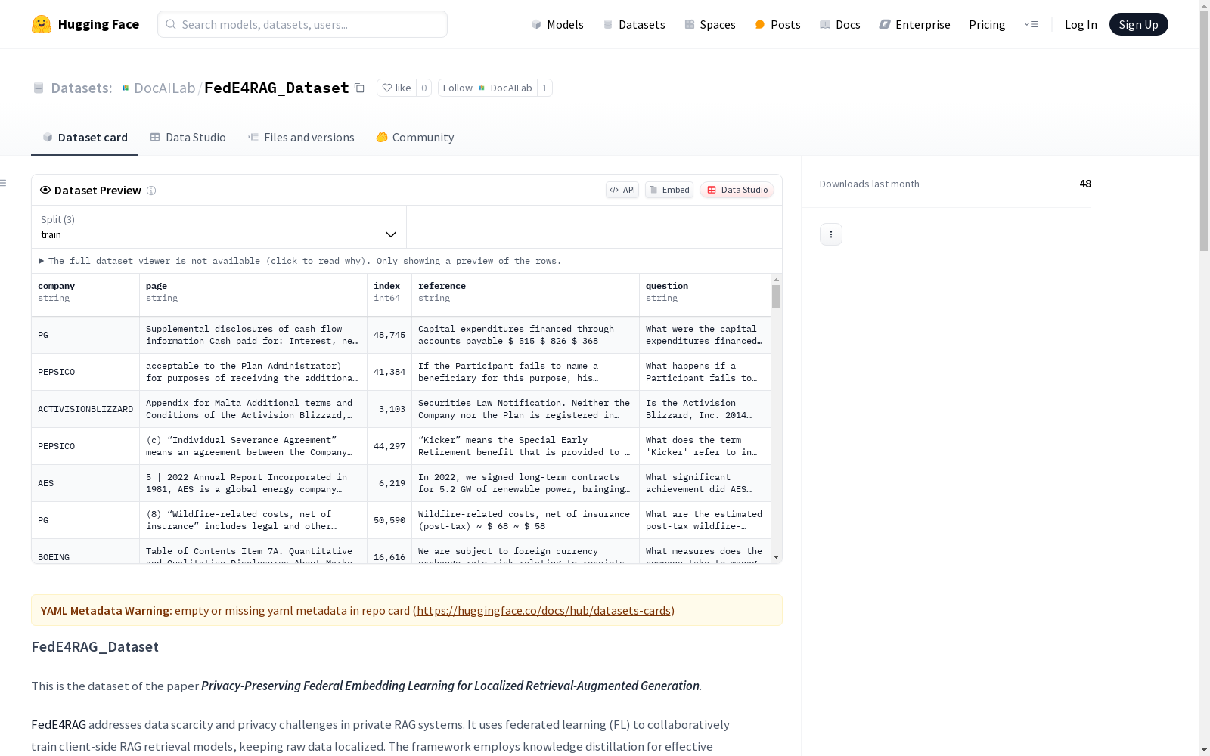This screenshot has height=756, width=1210.
Task: Click the FedE4RAG_Dataset heading in the card
Action: 95,647
